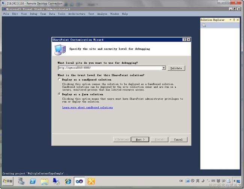Open the View menu
The width and height of the screenshot is (244, 189).
[24, 14]
